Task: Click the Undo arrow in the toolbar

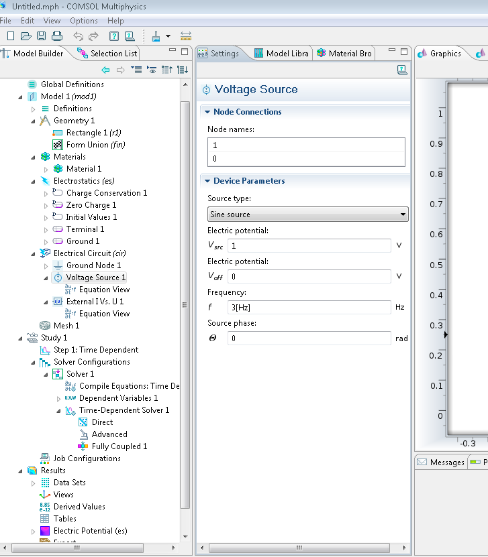Action: (78, 36)
